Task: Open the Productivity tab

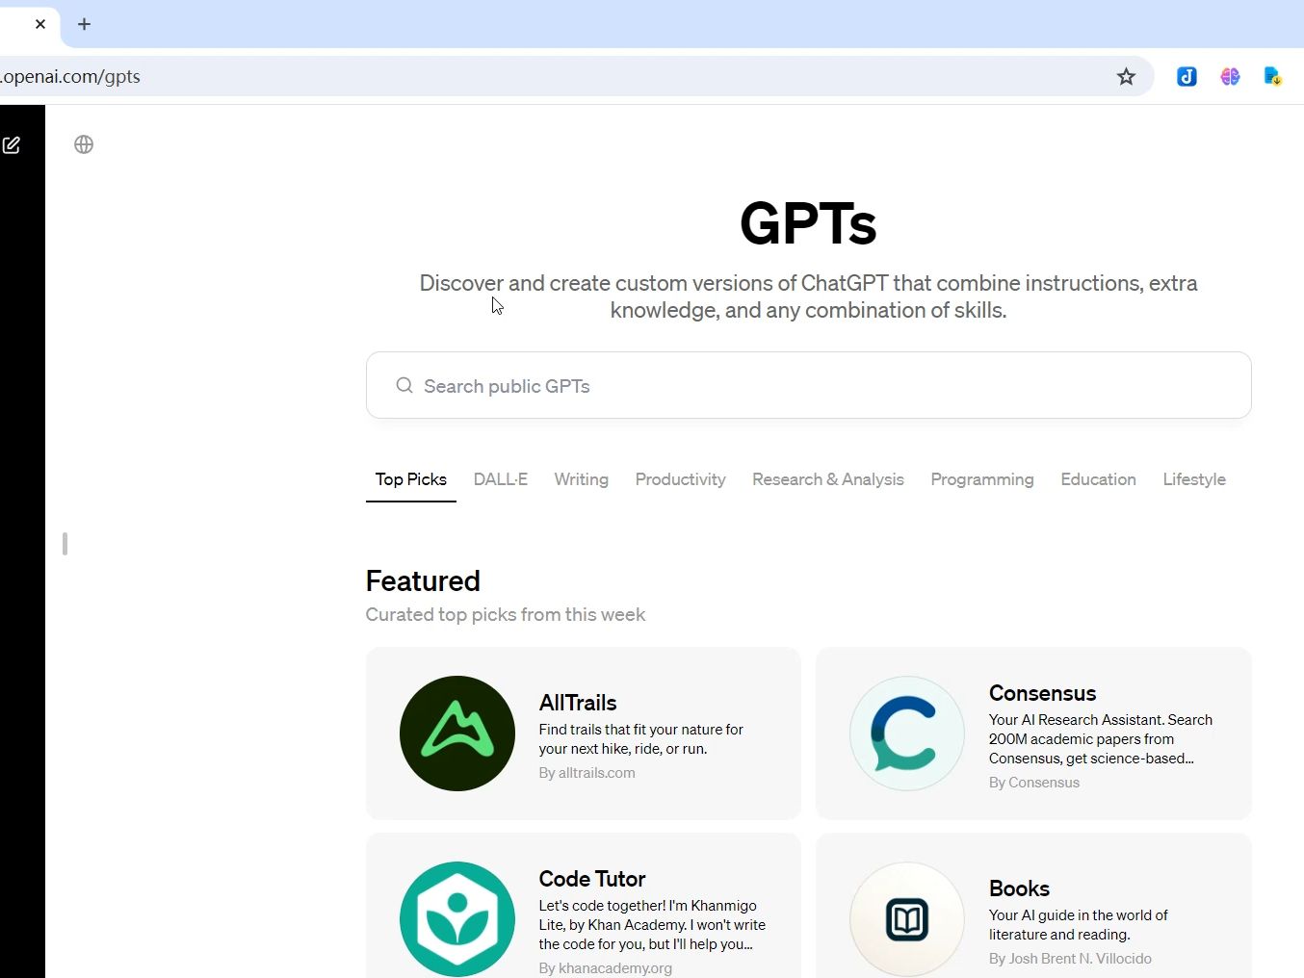Action: tap(681, 479)
